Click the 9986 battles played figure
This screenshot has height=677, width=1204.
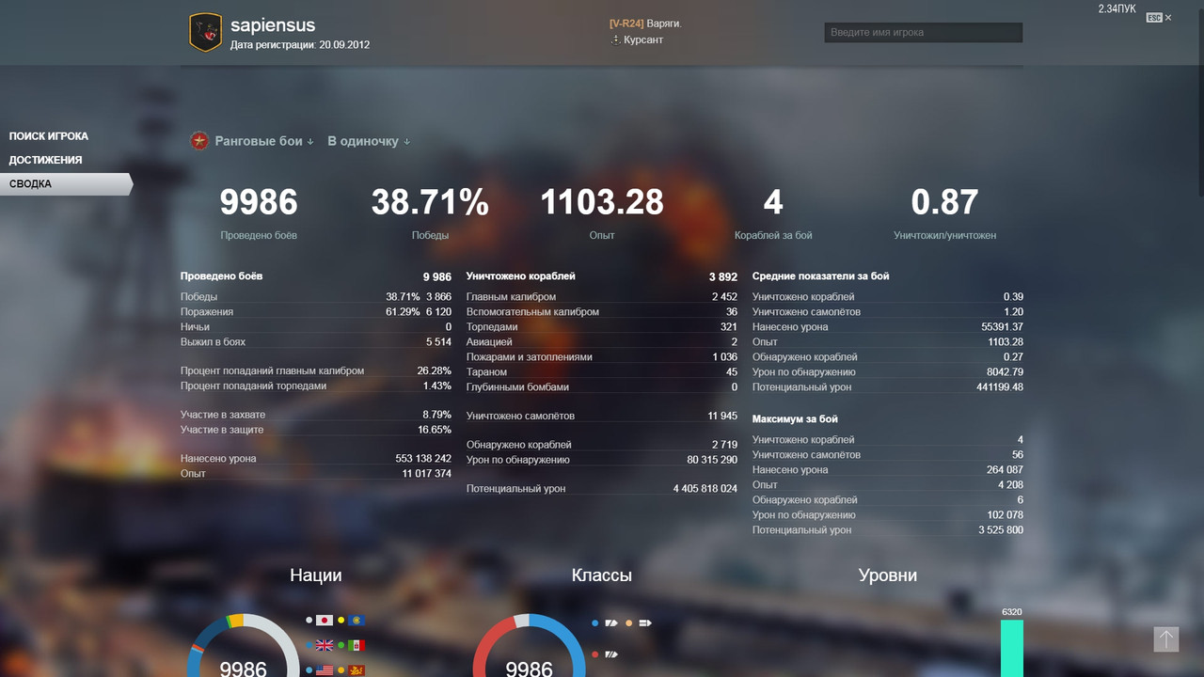click(x=259, y=202)
